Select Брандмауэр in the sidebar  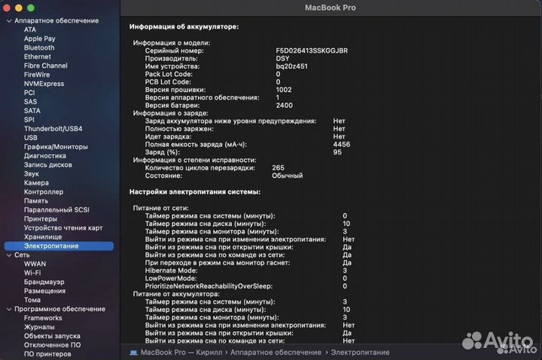click(x=44, y=282)
